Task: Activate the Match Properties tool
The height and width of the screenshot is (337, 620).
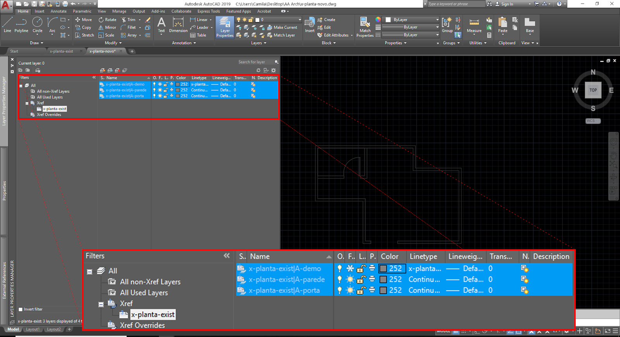Action: tap(365, 27)
